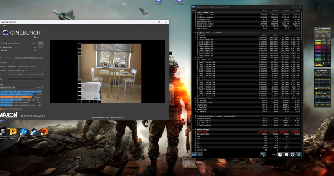The width and height of the screenshot is (334, 176).
Task: Select the Virtual Memory Committed row
Action: 246,15
